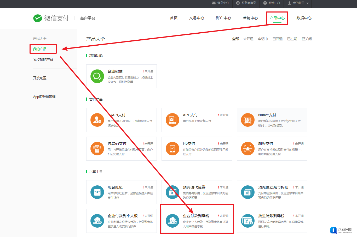Open the 账户中心 navigation tab
The height and width of the screenshot is (237, 357).
(x=223, y=18)
